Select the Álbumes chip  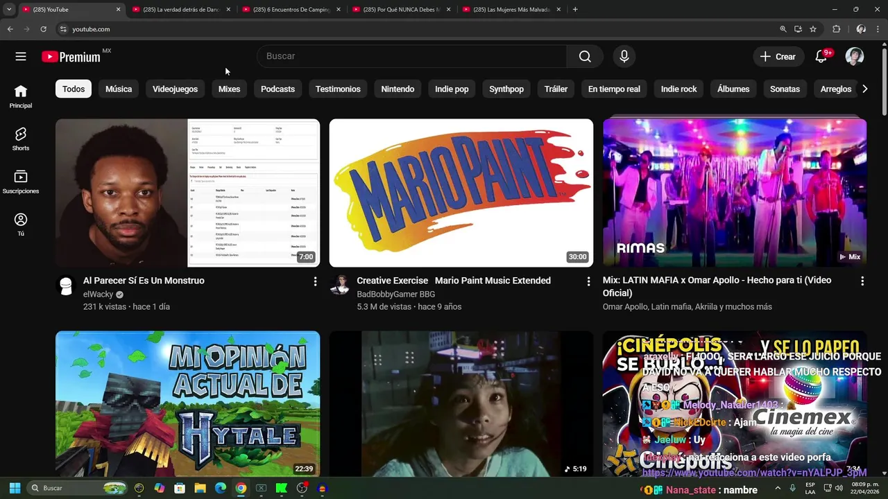(733, 89)
